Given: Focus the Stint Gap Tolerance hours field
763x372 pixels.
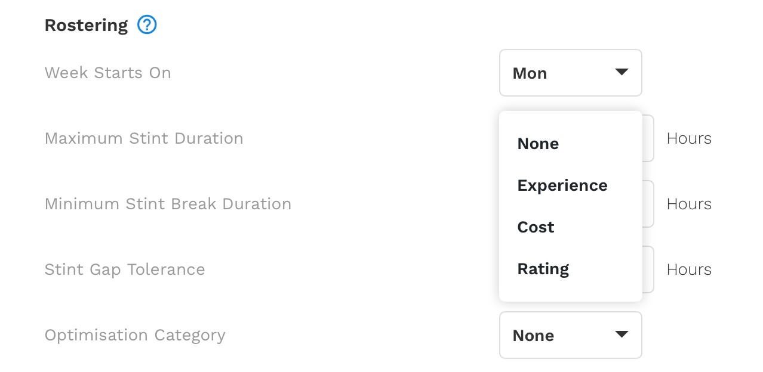Looking at the screenshot, I should pyautogui.click(x=648, y=269).
